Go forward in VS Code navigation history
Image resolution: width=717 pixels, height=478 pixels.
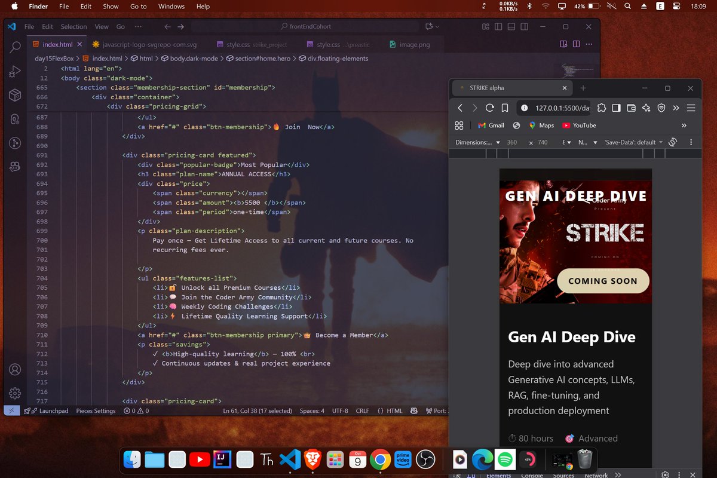coord(181,27)
